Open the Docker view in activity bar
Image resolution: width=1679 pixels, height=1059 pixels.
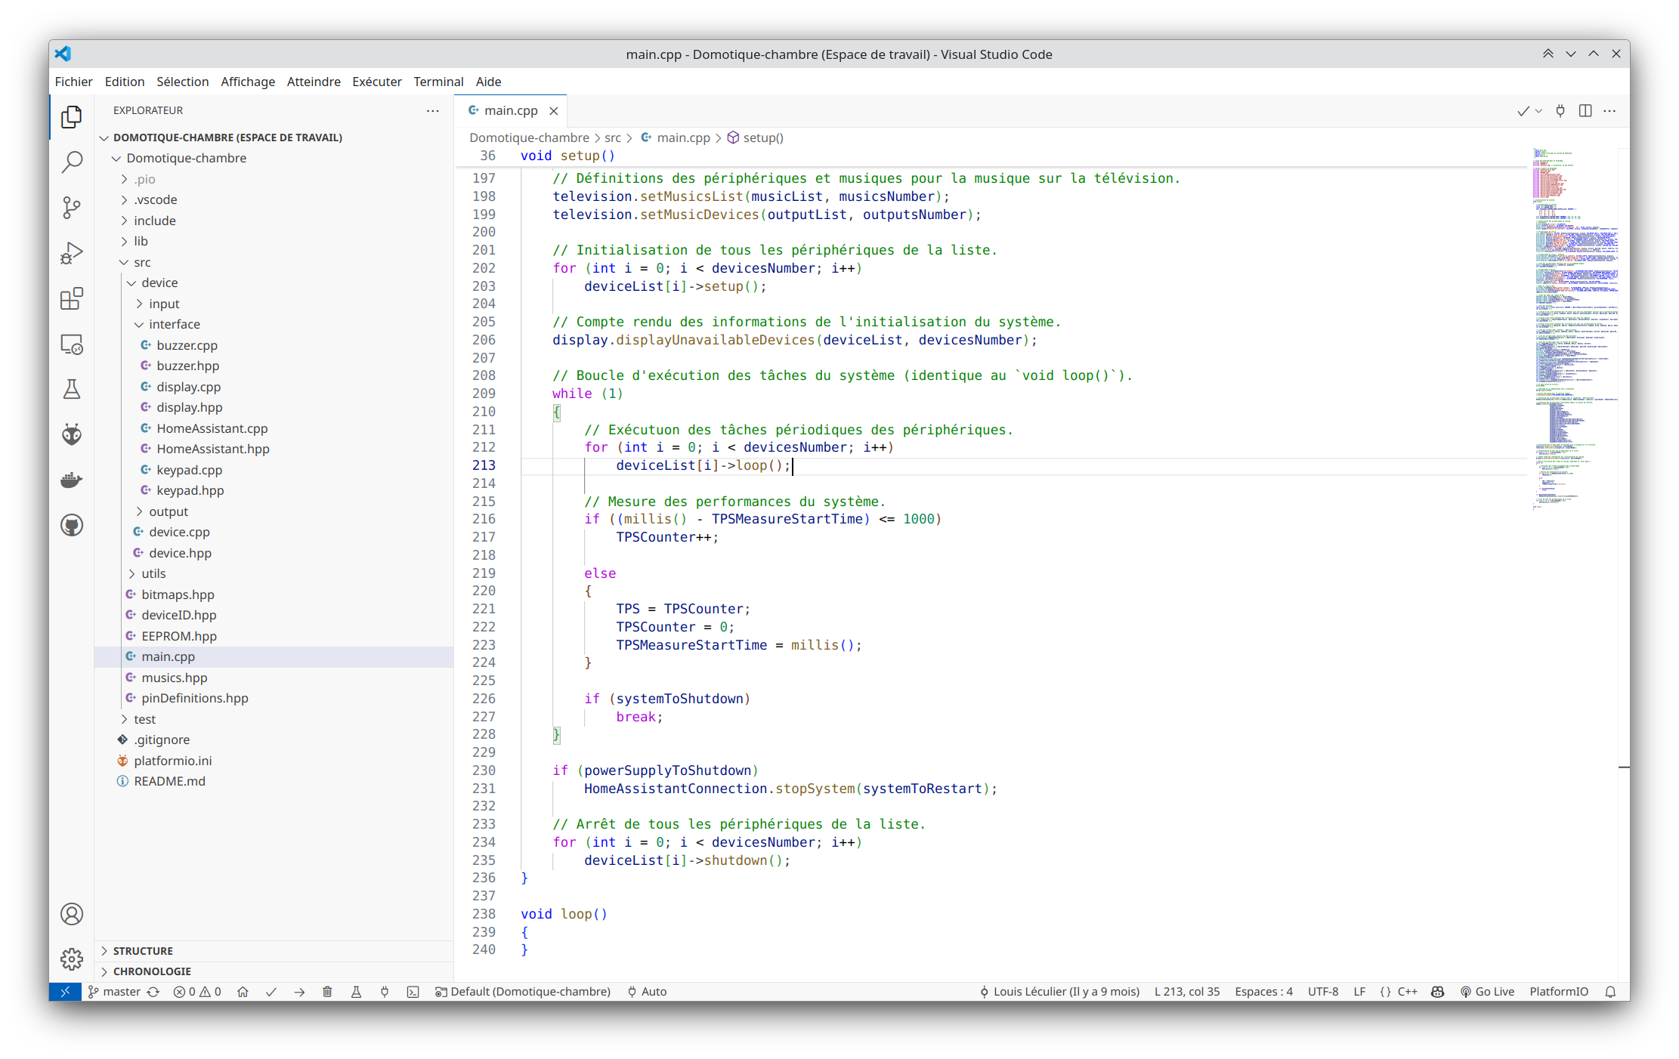(x=72, y=480)
